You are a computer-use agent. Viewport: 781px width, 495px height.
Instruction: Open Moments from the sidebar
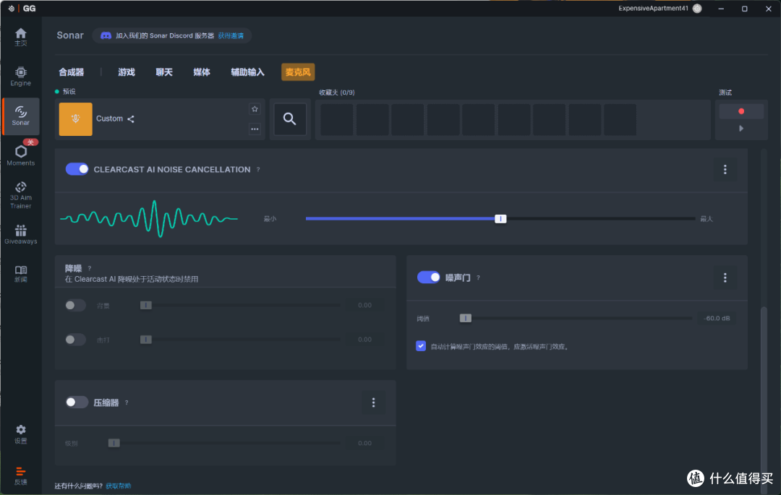click(x=20, y=155)
